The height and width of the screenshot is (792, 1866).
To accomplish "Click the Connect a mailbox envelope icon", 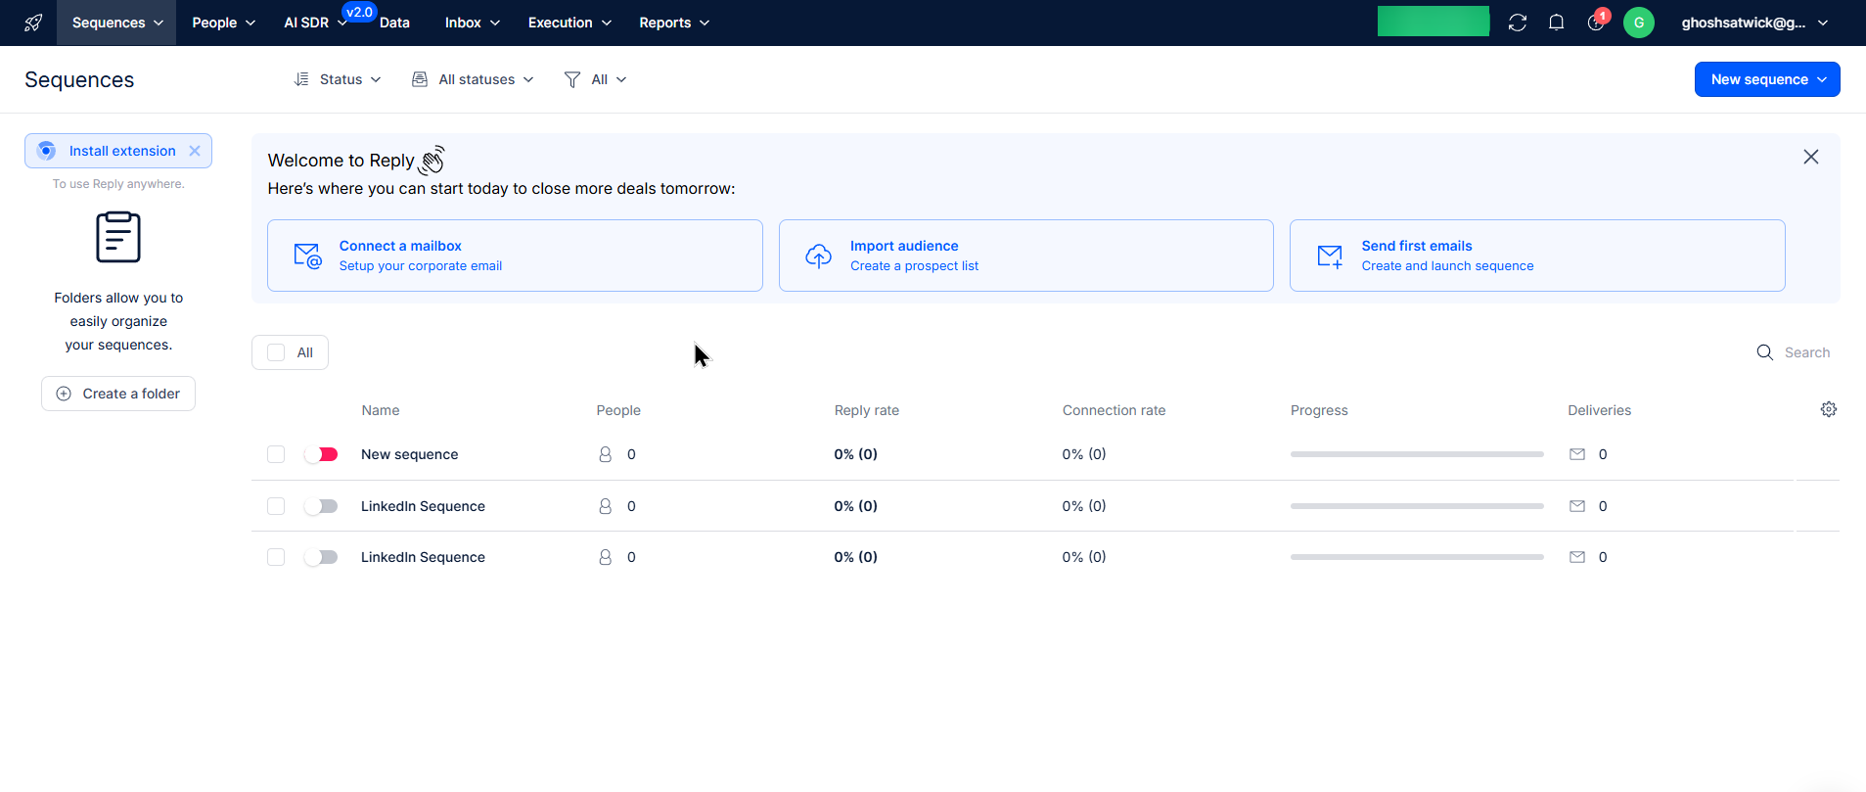I will 307,256.
